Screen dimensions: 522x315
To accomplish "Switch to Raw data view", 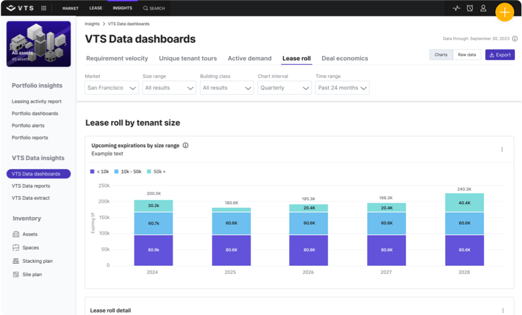I will pyautogui.click(x=467, y=55).
